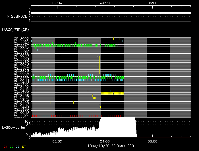Click the 06:00 label on the bottom time axis
The height and width of the screenshot is (151, 199).
(152, 141)
